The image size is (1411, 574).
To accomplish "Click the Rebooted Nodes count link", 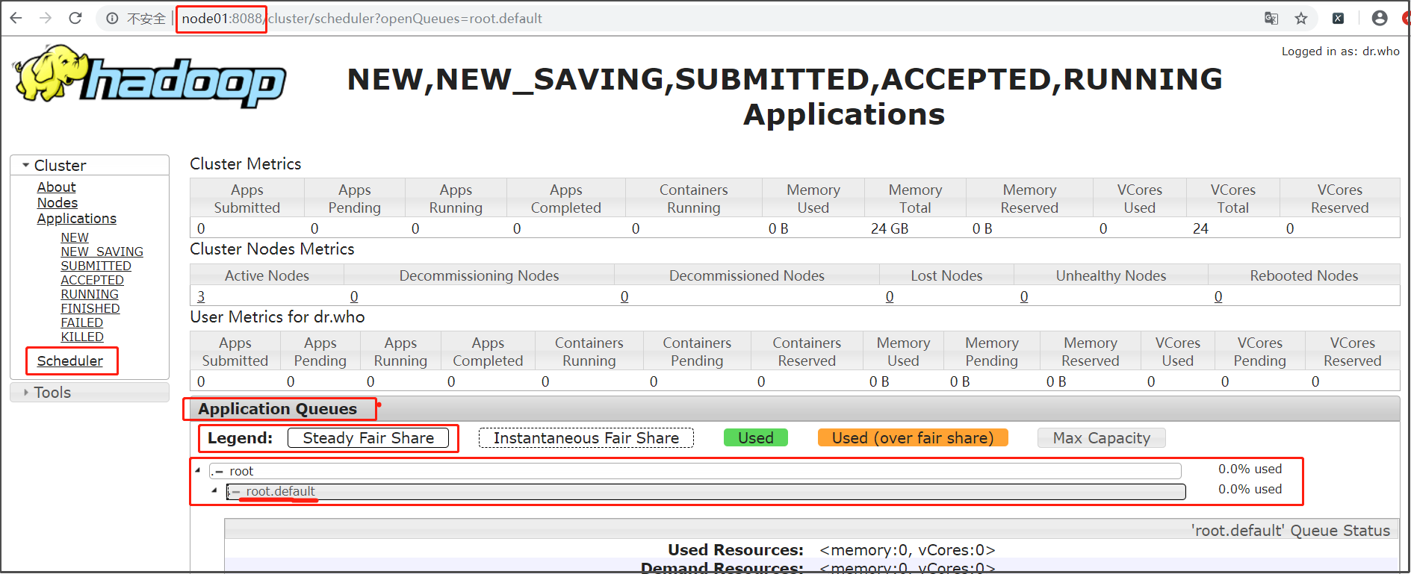I will point(1218,296).
